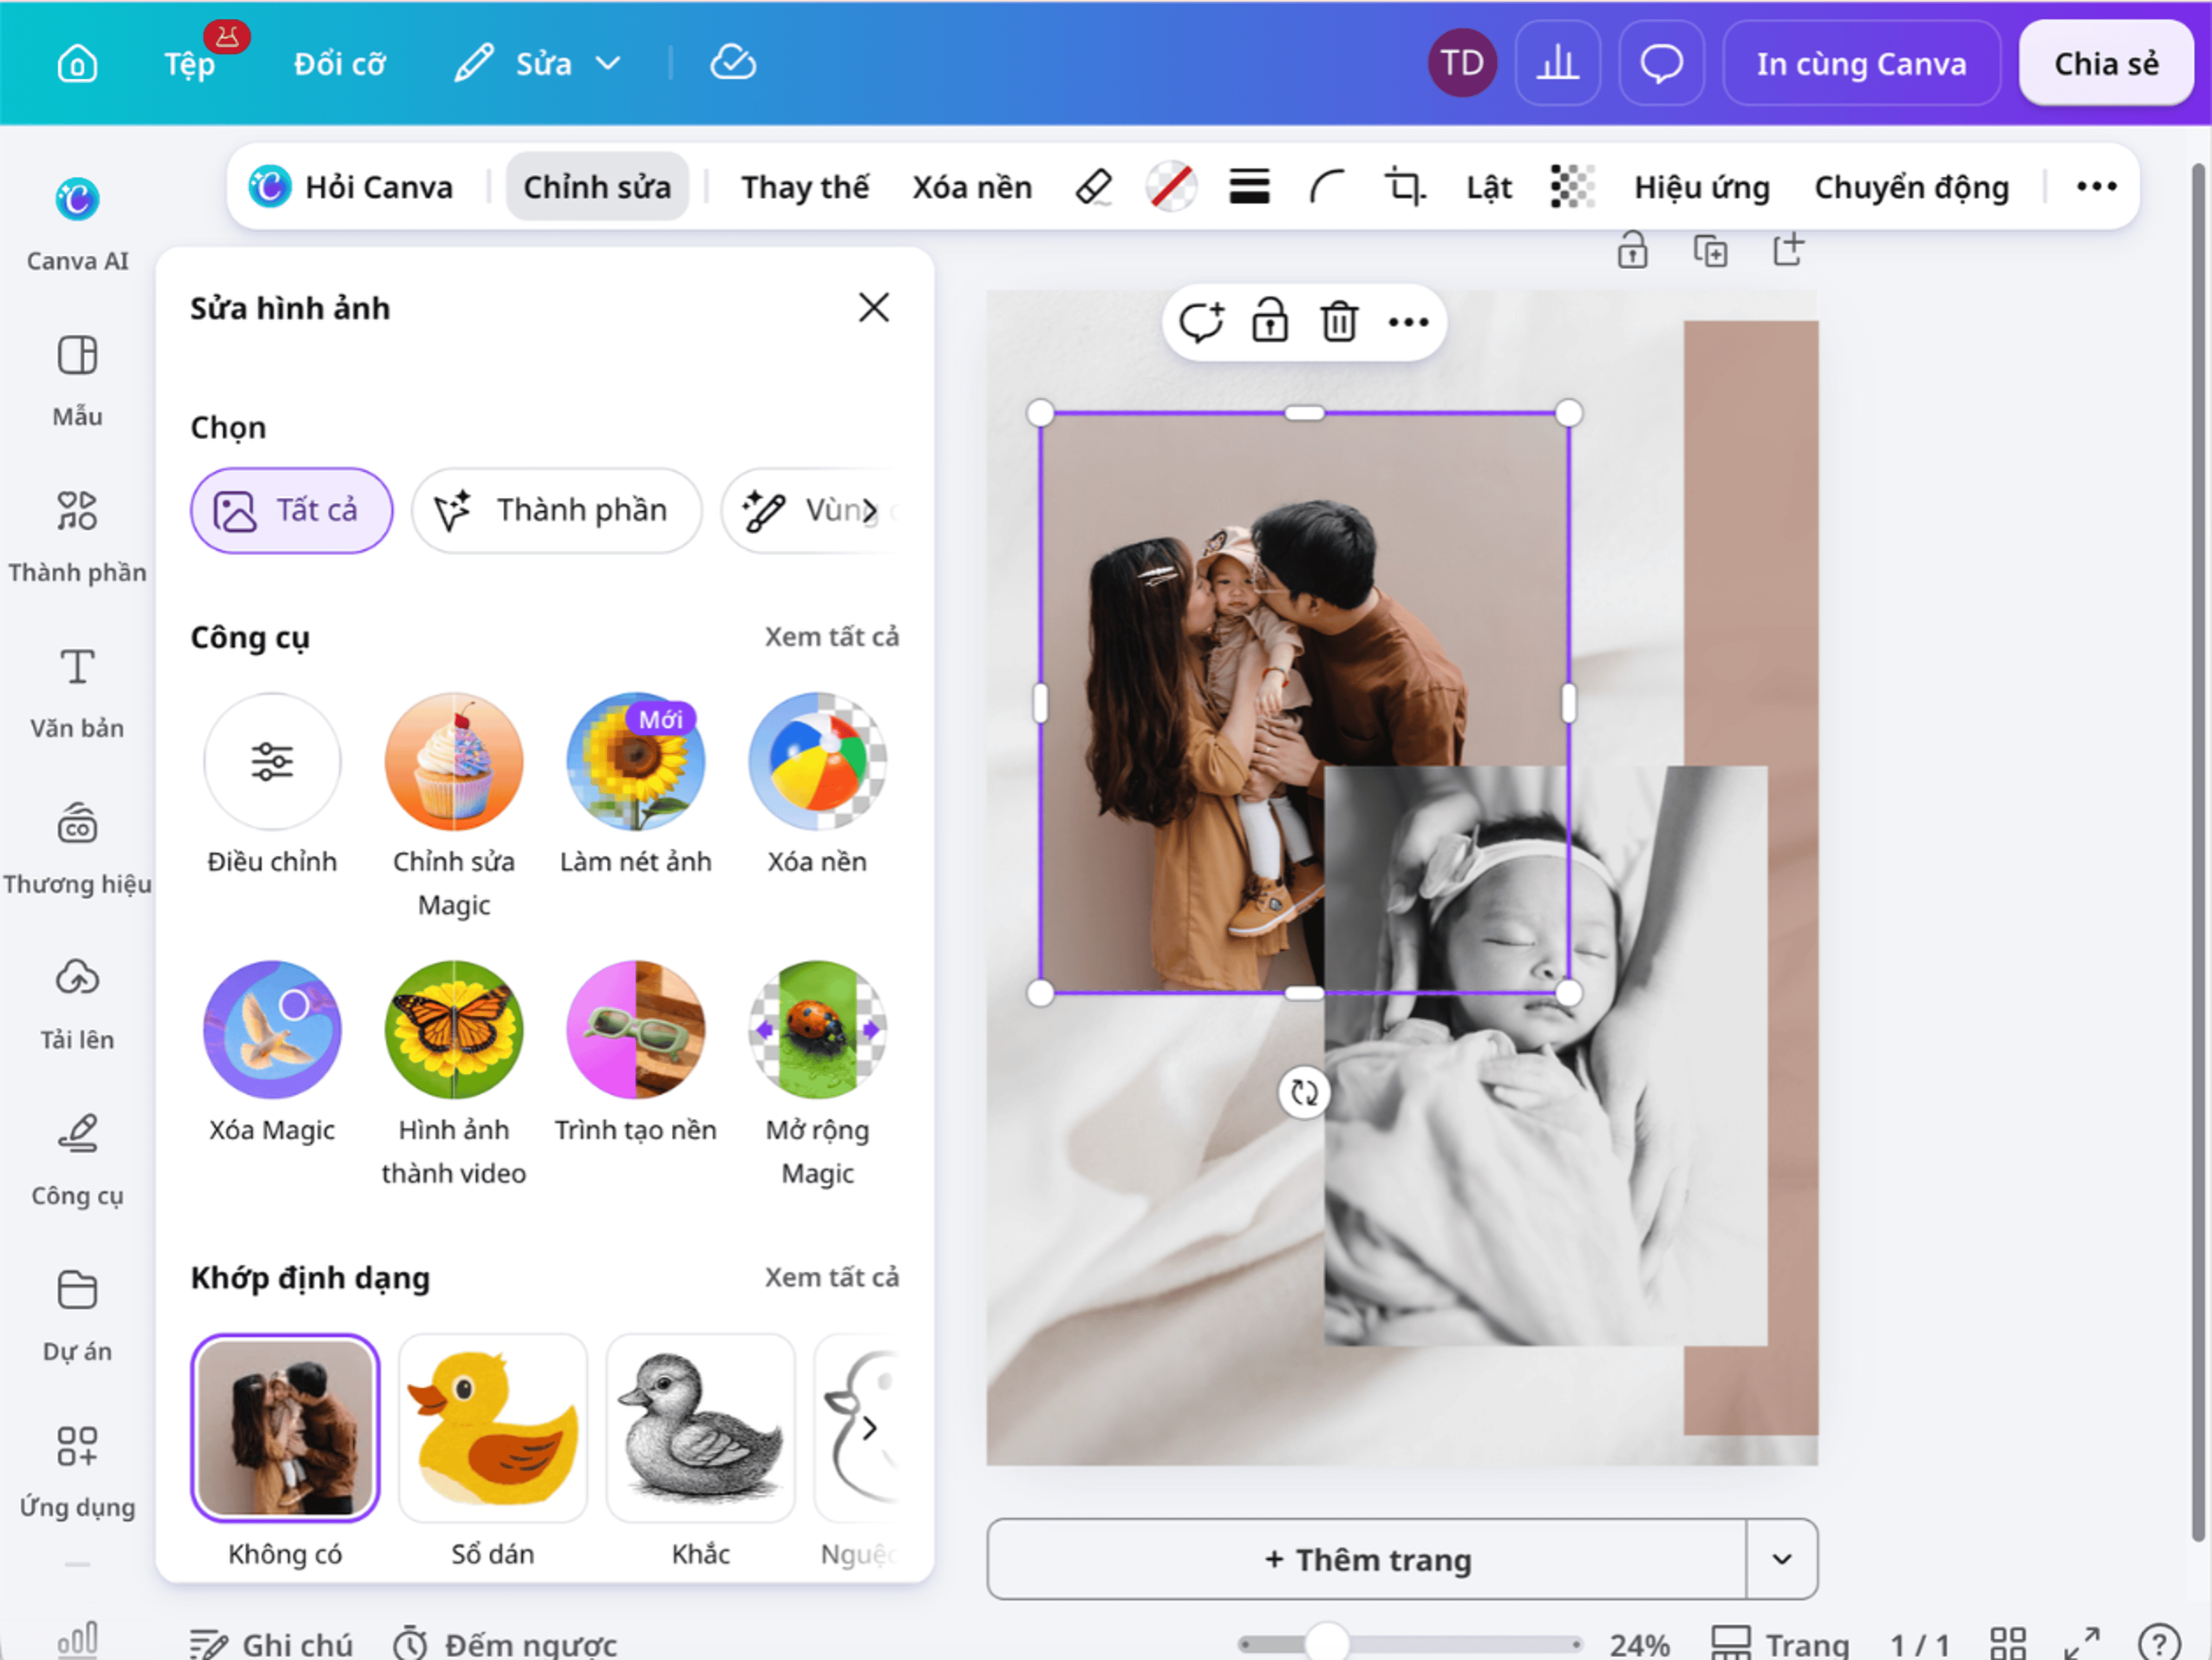Viewport: 2212px width, 1660px height.
Task: Expand the Sửa mode dropdown
Action: (538, 64)
